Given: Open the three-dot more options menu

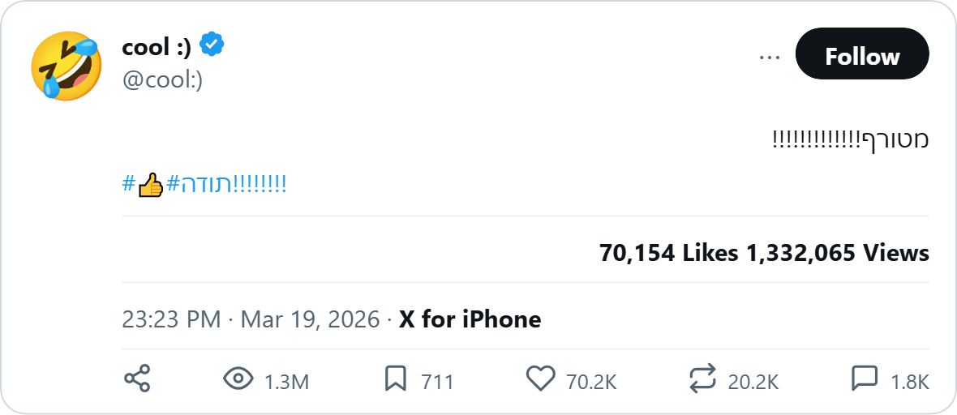Looking at the screenshot, I should [769, 58].
